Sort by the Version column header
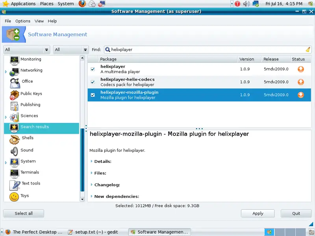 (249, 59)
